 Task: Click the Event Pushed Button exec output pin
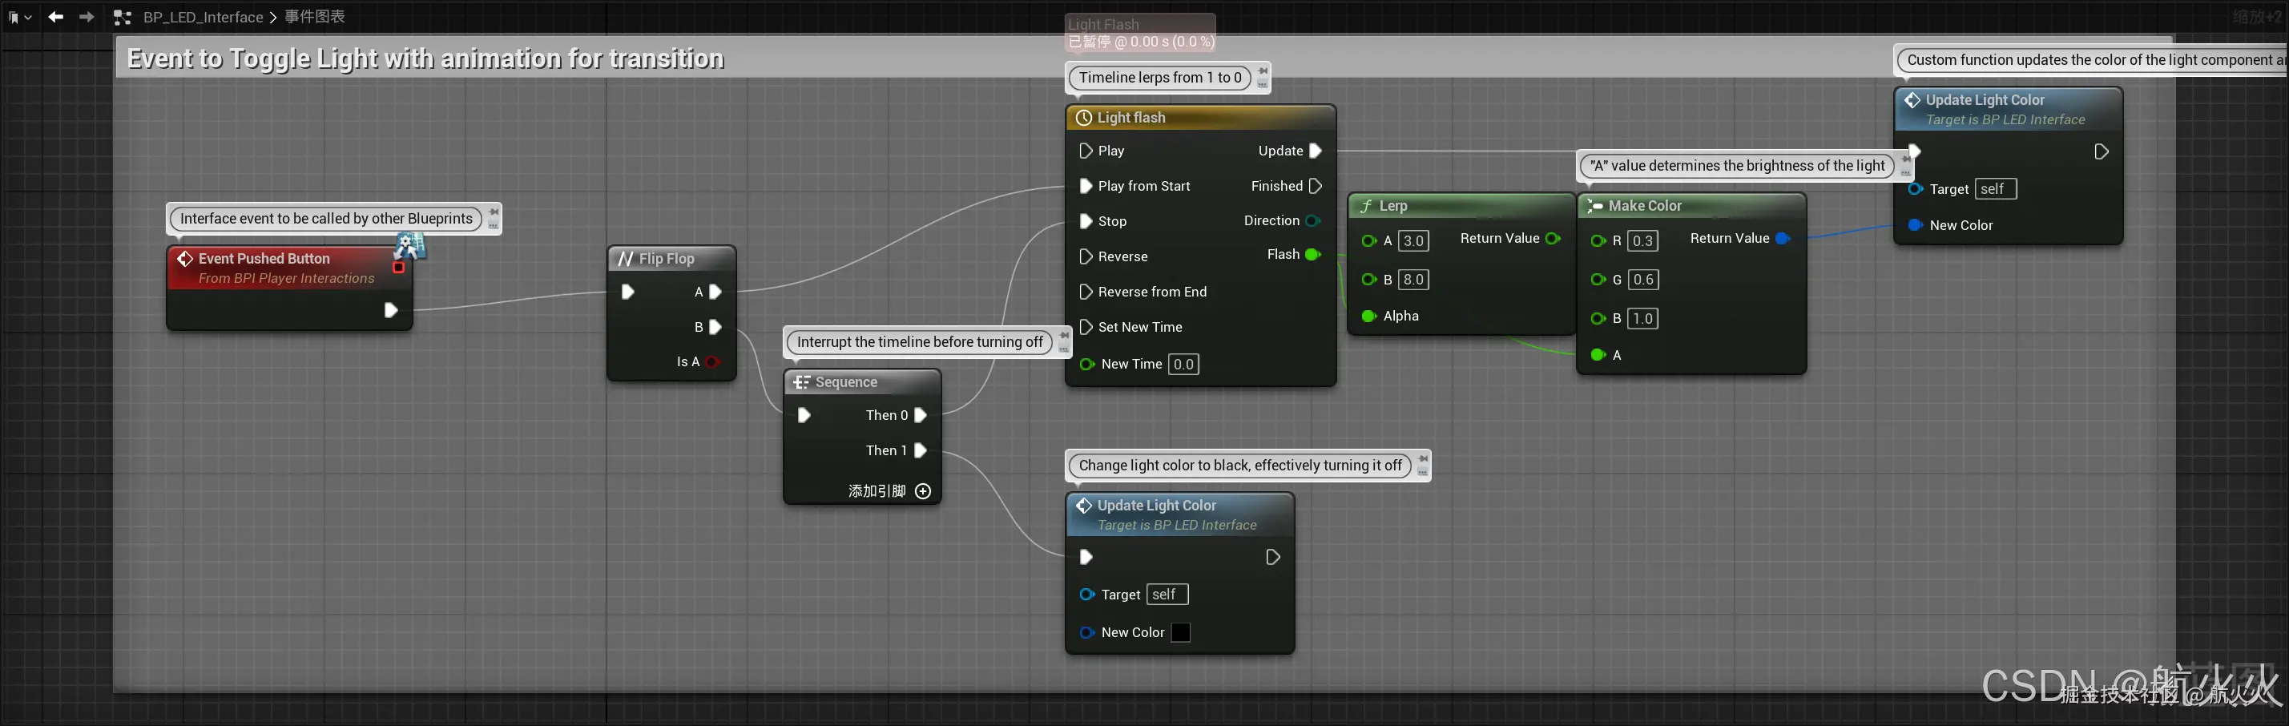(390, 310)
